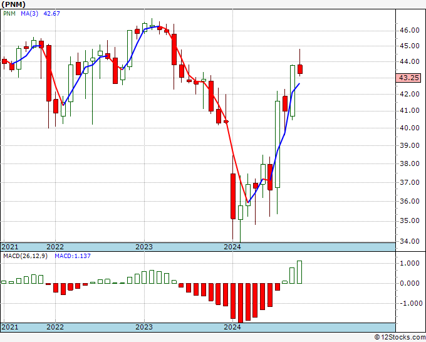Screen dimensions: 426x342
Task: Click the MACD(26,12,9) indicator label
Action: point(25,256)
